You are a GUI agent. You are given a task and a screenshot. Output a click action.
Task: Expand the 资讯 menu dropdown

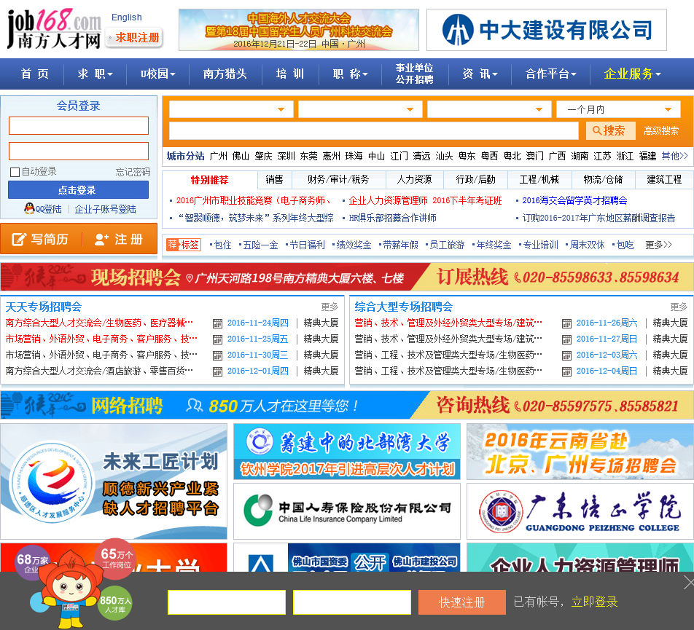480,74
